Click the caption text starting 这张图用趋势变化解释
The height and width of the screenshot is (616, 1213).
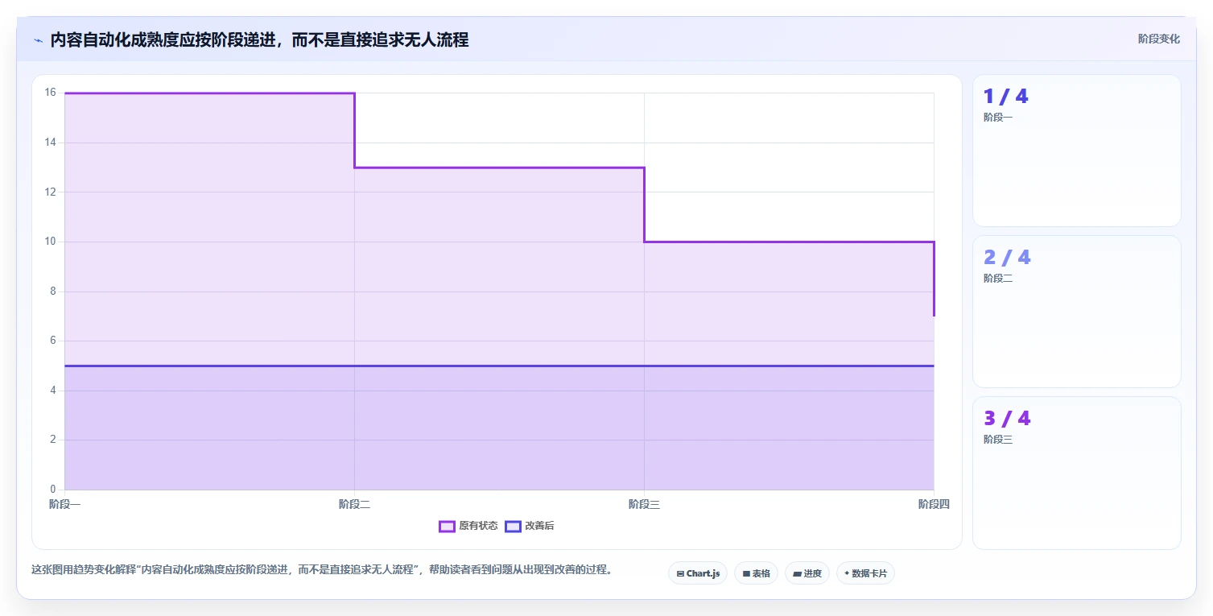coord(322,569)
